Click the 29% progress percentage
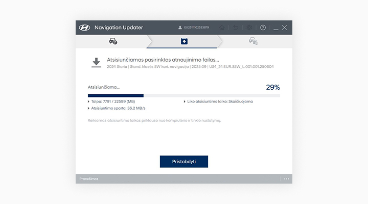 coord(272,87)
